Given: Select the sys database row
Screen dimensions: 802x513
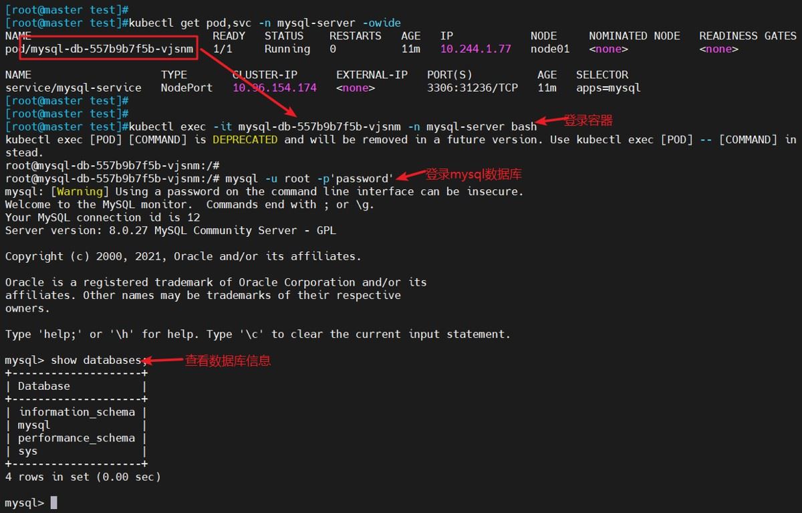Looking at the screenshot, I should click(x=76, y=451).
